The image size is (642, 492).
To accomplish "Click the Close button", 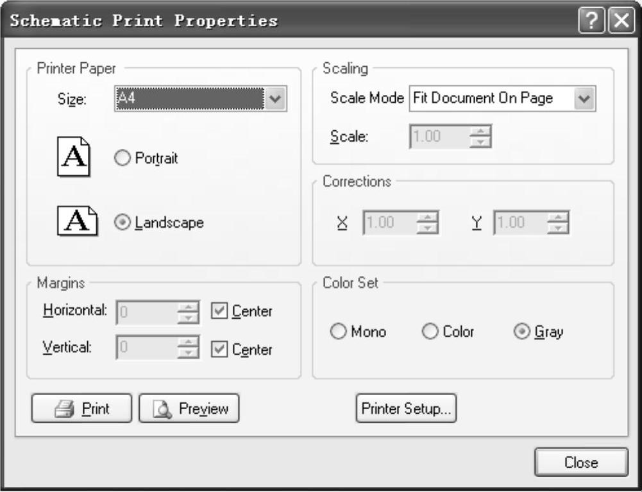I will coord(581,462).
